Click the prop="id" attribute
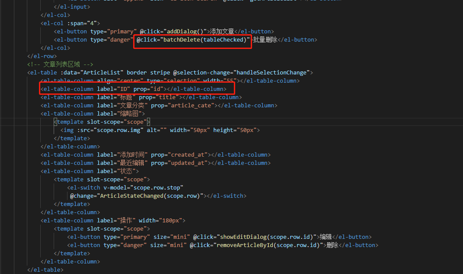 point(148,89)
